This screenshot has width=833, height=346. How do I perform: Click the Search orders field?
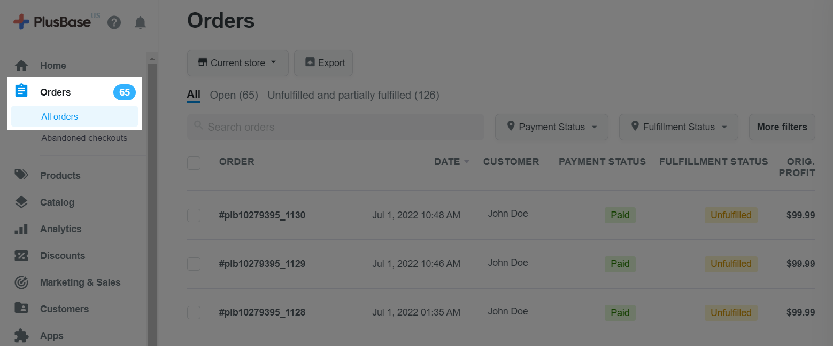coord(336,127)
